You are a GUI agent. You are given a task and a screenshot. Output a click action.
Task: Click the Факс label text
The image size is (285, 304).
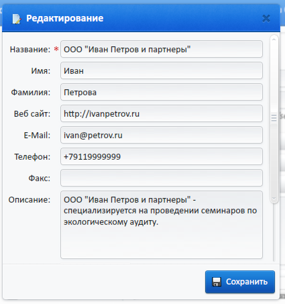pyautogui.click(x=40, y=178)
